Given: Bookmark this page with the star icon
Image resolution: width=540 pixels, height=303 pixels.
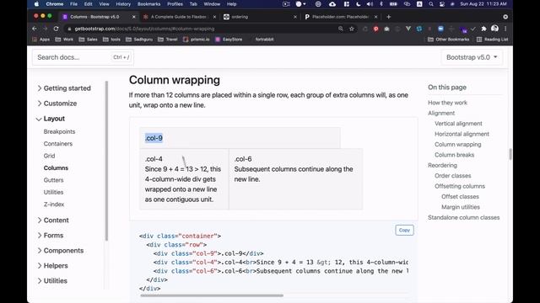Looking at the screenshot, I should pyautogui.click(x=352, y=29).
